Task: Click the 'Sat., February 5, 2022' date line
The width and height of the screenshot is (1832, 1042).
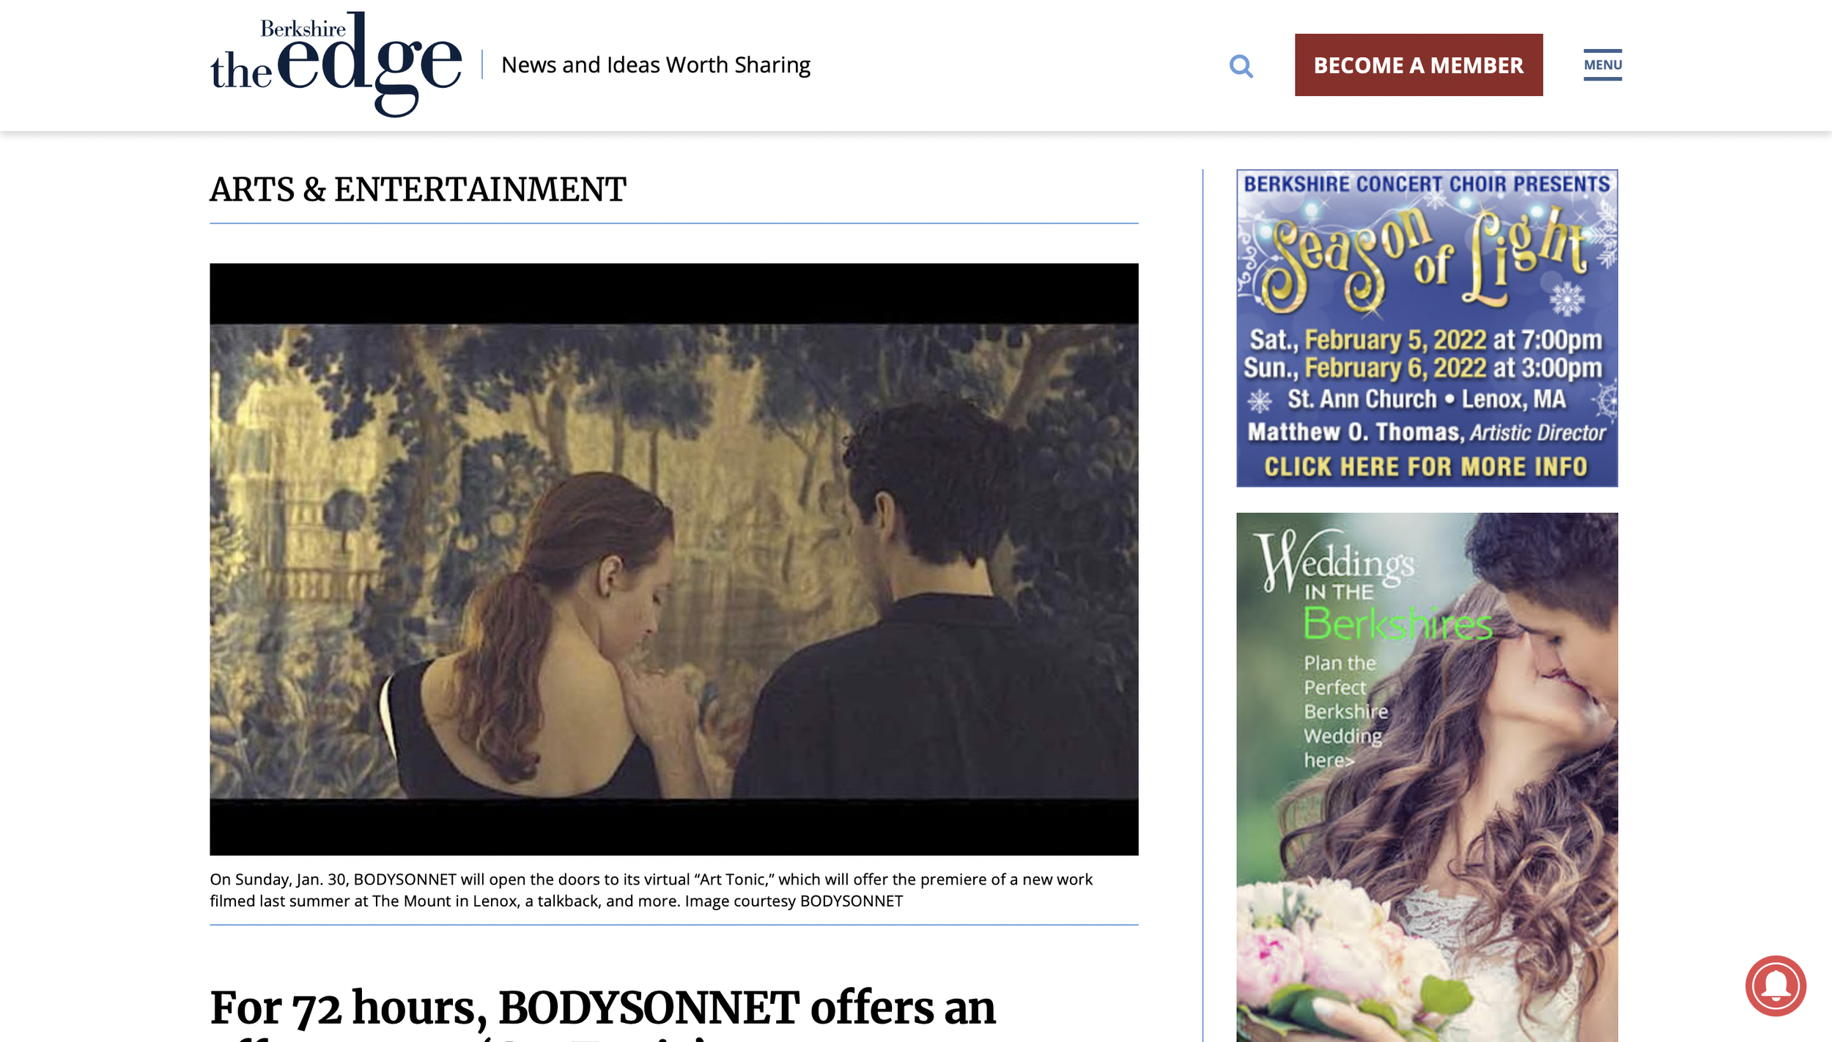Action: pyautogui.click(x=1425, y=340)
